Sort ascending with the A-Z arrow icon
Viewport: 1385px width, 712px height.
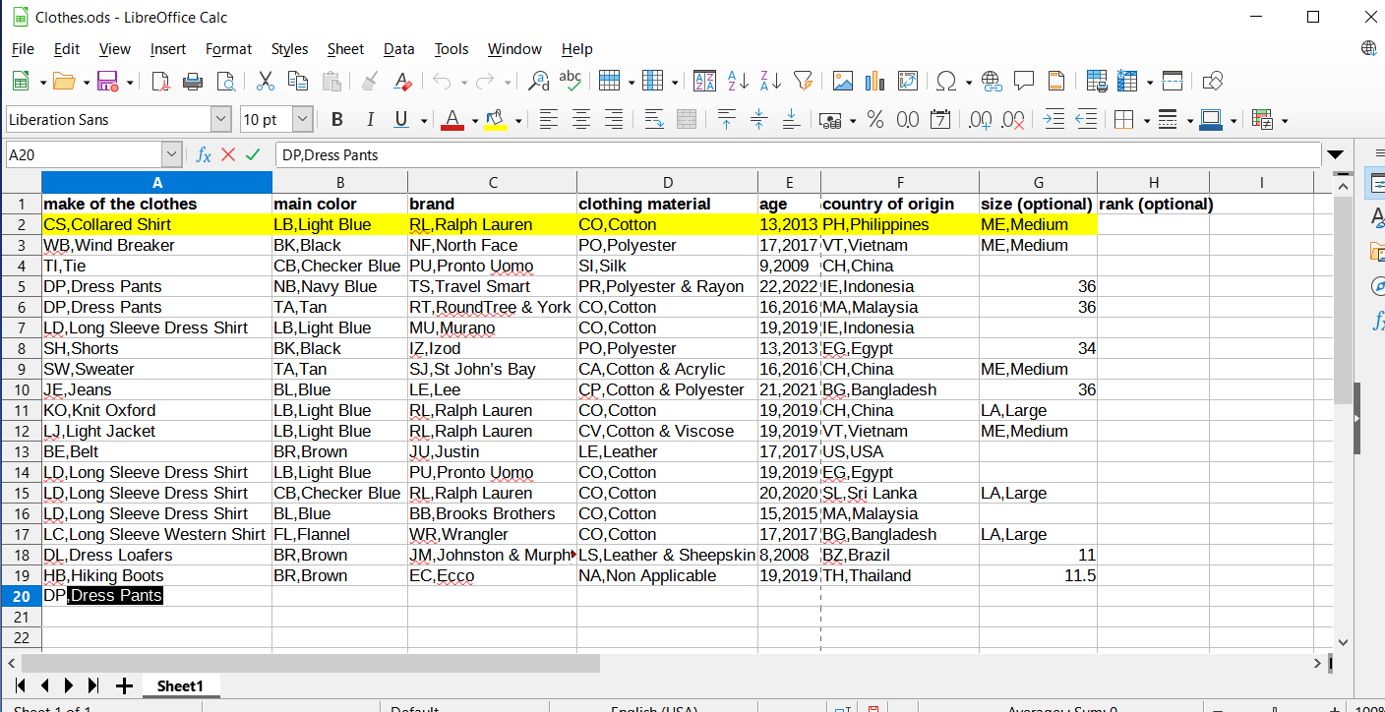(738, 81)
